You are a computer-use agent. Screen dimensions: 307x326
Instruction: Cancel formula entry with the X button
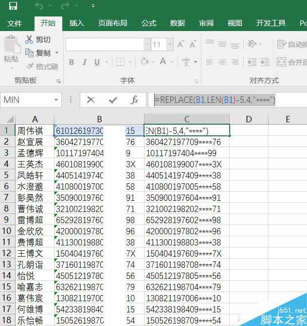pyautogui.click(x=90, y=100)
